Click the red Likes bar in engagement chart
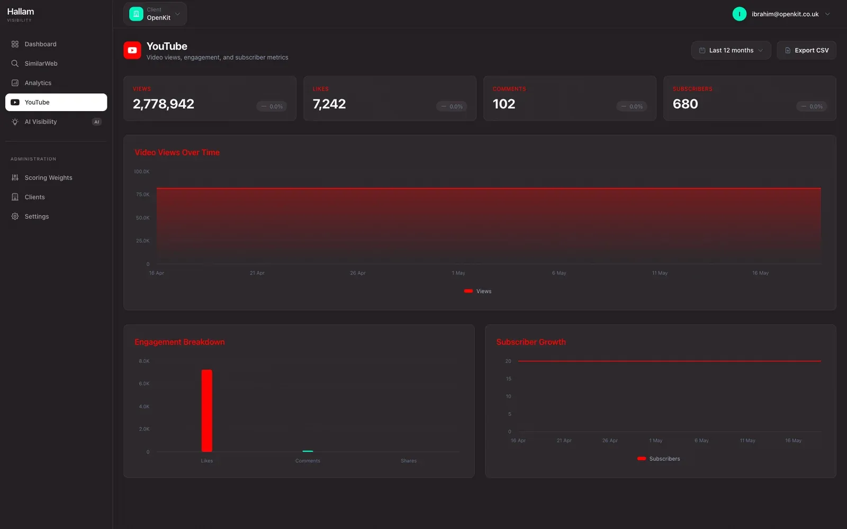 click(x=207, y=411)
